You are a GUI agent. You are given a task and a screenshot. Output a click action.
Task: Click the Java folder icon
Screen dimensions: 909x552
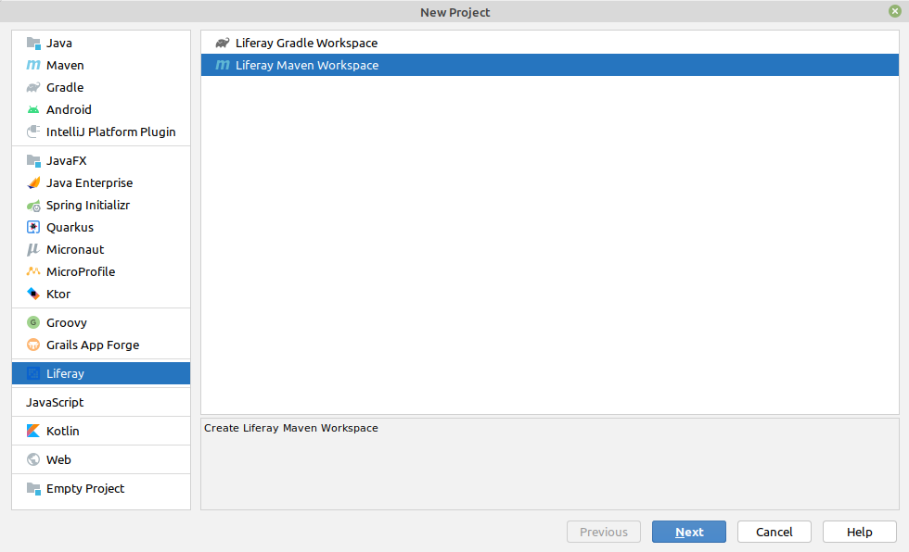[x=33, y=43]
